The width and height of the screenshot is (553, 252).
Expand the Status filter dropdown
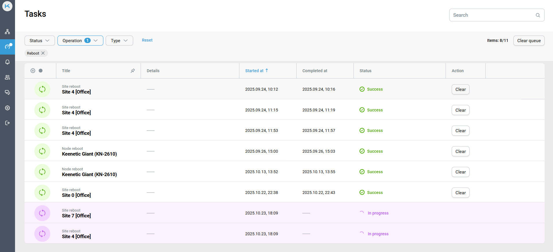(40, 41)
